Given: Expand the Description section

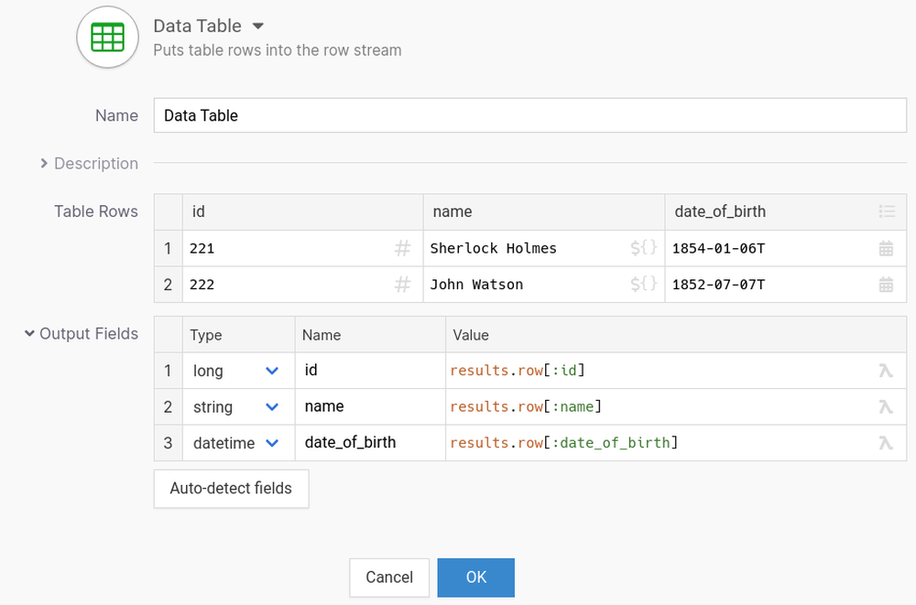Looking at the screenshot, I should (44, 164).
